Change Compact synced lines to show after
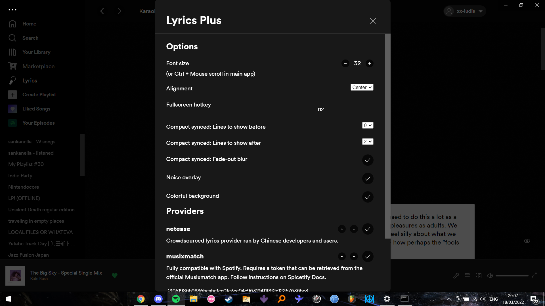 point(368,141)
